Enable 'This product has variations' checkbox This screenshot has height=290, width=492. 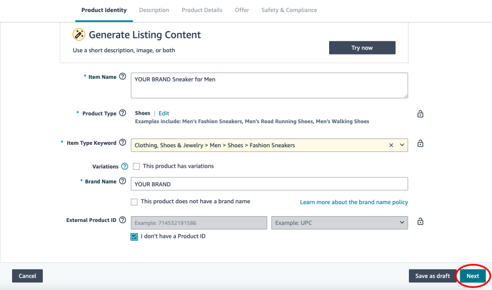pos(136,166)
